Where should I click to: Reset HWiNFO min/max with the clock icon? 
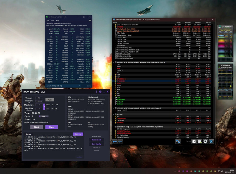[x=194, y=142]
